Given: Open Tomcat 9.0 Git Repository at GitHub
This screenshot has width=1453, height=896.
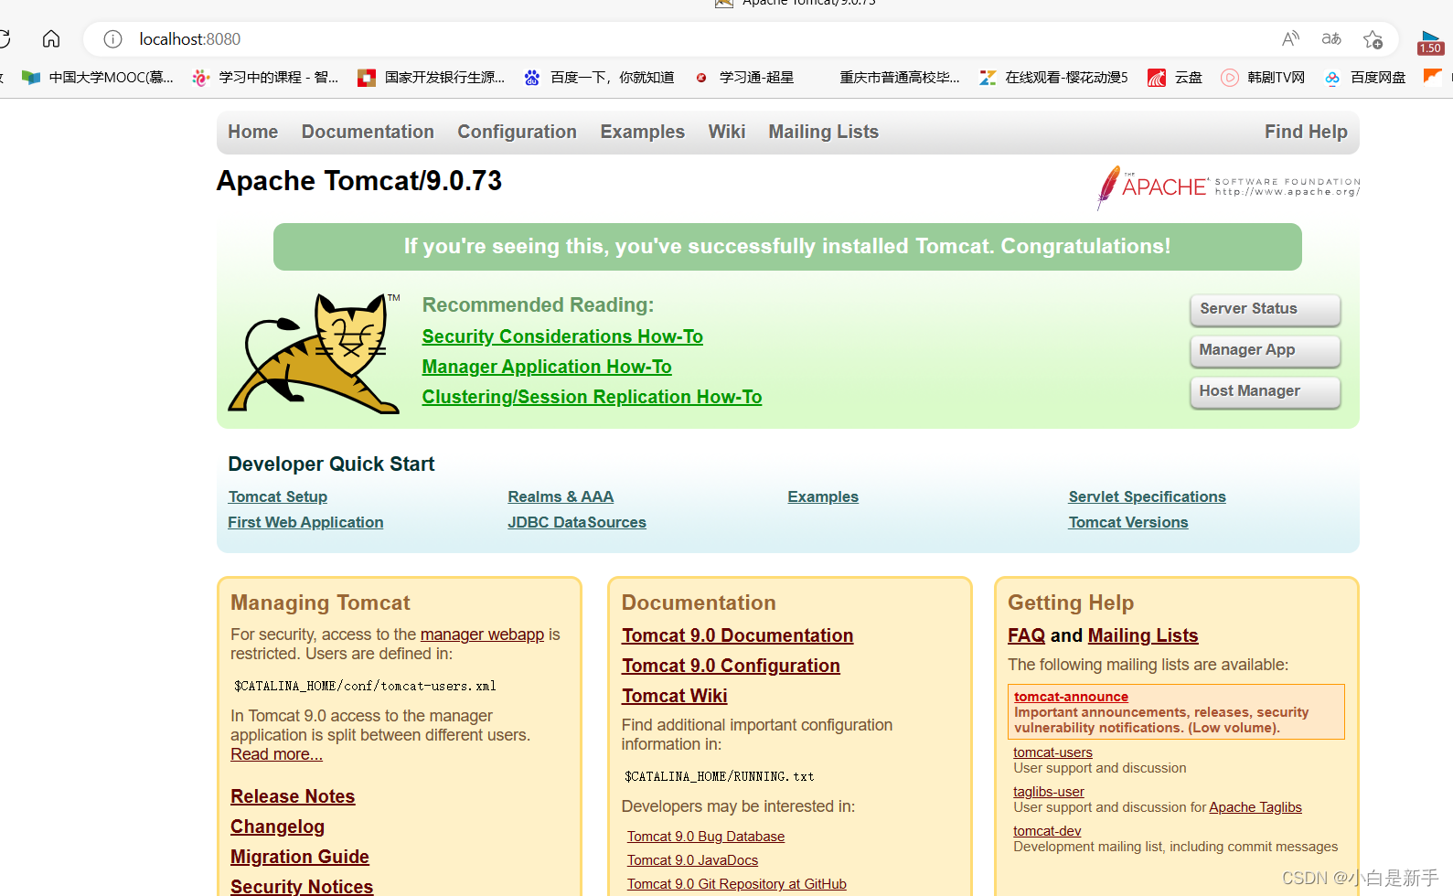Looking at the screenshot, I should 737,884.
